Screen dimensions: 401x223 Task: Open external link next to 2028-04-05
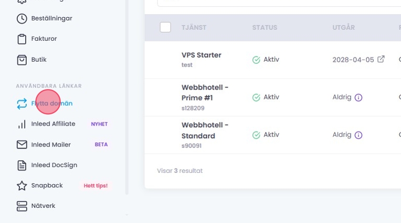pyautogui.click(x=381, y=59)
